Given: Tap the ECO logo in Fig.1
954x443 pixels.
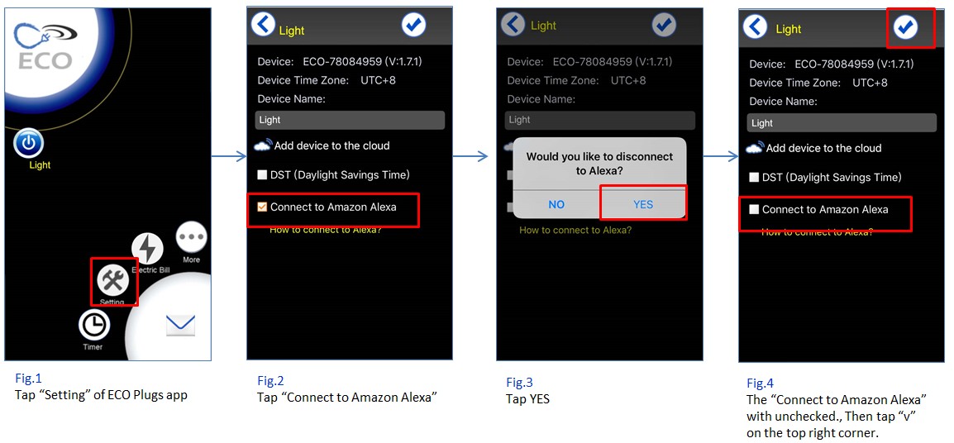Looking at the screenshot, I should tap(45, 45).
